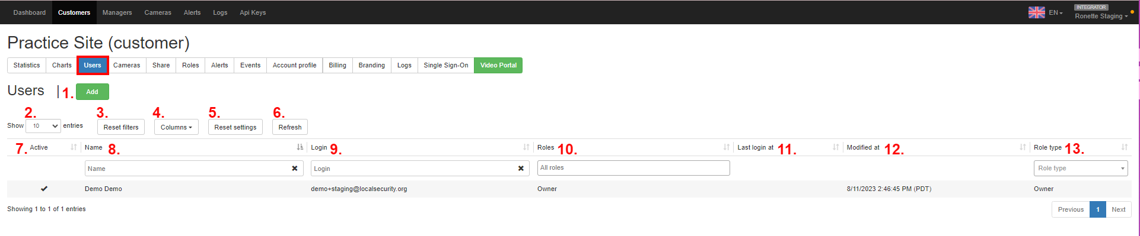Switch to the Events tab
The width and height of the screenshot is (1140, 236).
click(x=250, y=65)
